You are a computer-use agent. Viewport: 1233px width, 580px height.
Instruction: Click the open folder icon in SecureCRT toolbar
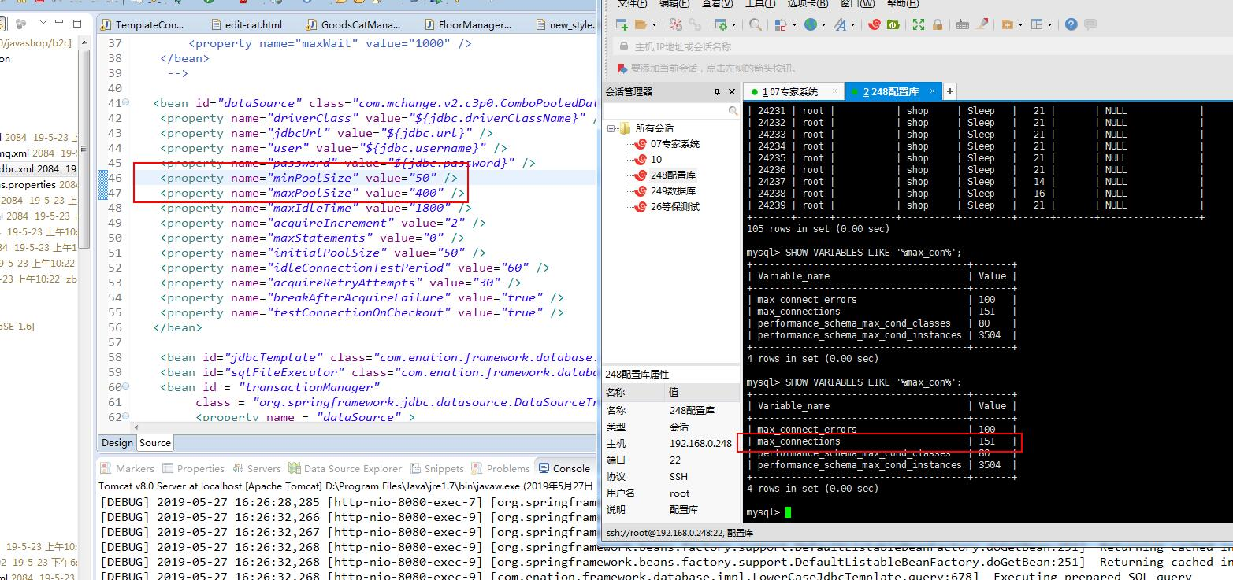(641, 24)
